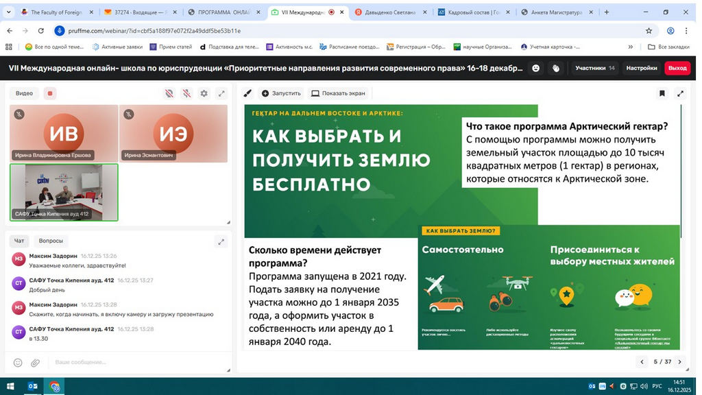The width and height of the screenshot is (702, 395).
Task: Go to the next slide arrow
Action: pos(679,361)
